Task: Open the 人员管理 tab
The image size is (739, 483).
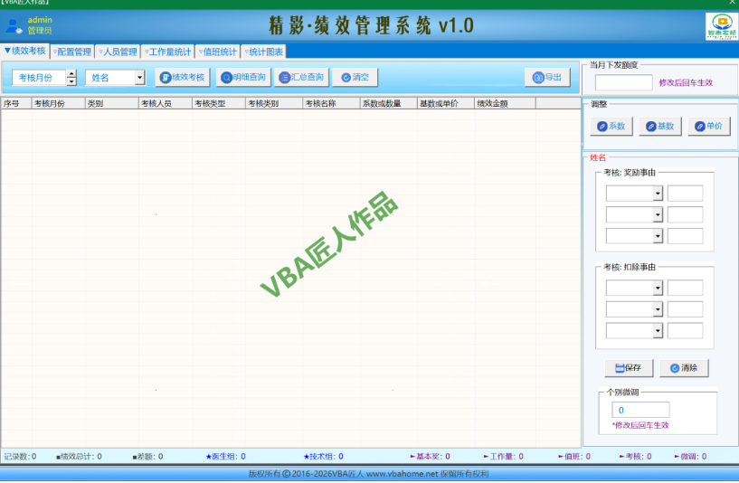Action: (x=118, y=52)
